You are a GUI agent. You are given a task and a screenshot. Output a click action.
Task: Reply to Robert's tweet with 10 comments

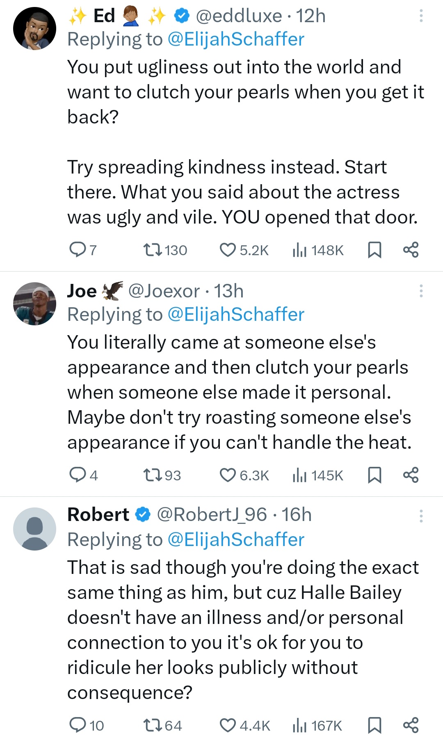tap(77, 725)
